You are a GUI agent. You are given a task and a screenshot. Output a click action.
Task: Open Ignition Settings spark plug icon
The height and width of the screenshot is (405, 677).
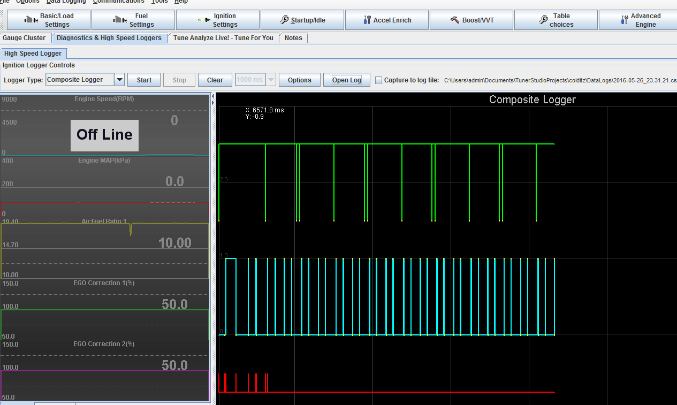point(203,20)
